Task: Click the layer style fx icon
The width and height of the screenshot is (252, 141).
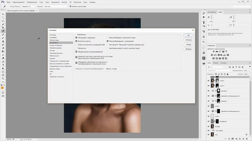Action: point(229,139)
